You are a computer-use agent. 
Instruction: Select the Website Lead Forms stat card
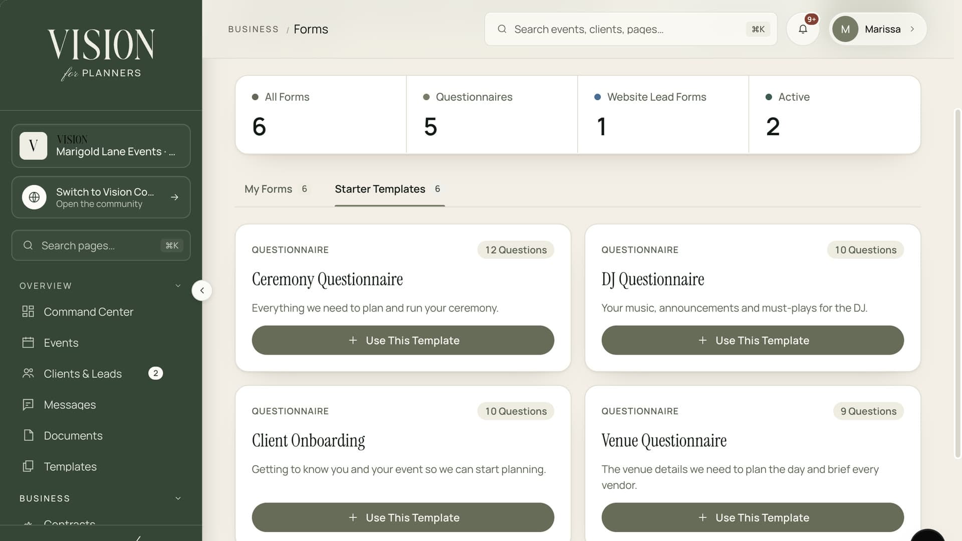click(x=663, y=115)
